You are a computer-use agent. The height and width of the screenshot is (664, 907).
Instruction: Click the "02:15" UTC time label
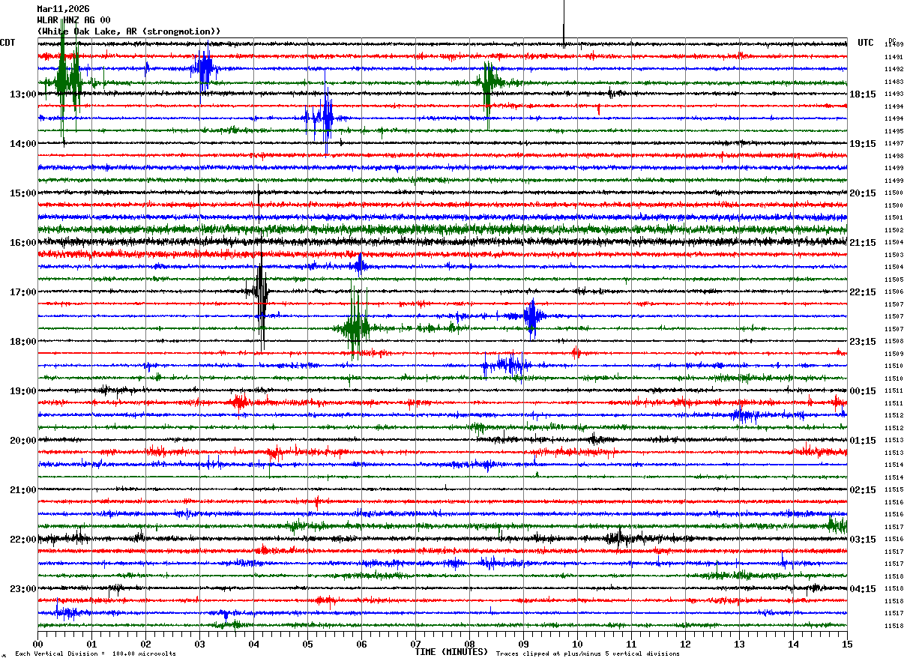863,490
